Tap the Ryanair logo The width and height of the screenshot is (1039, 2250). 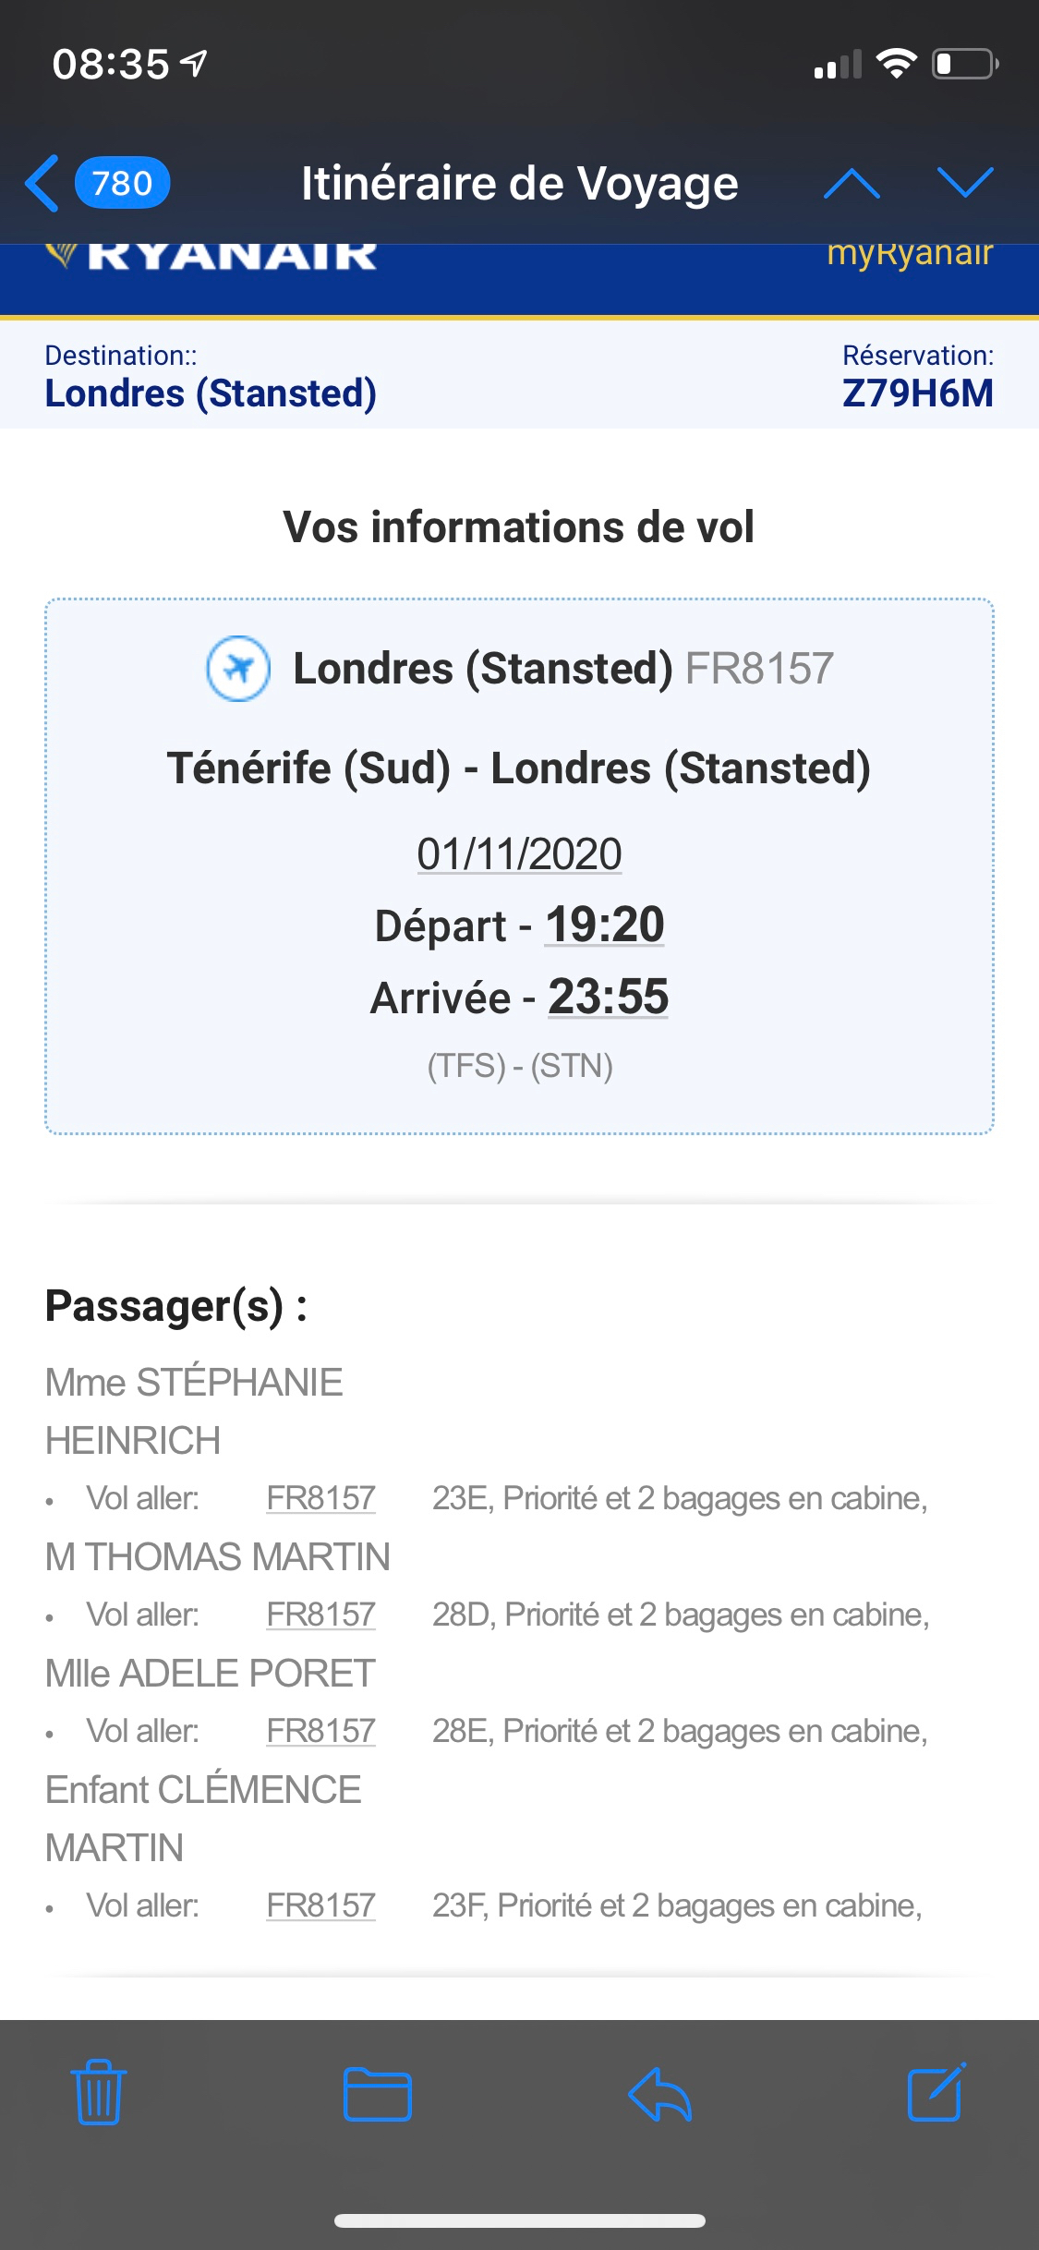pyautogui.click(x=212, y=255)
